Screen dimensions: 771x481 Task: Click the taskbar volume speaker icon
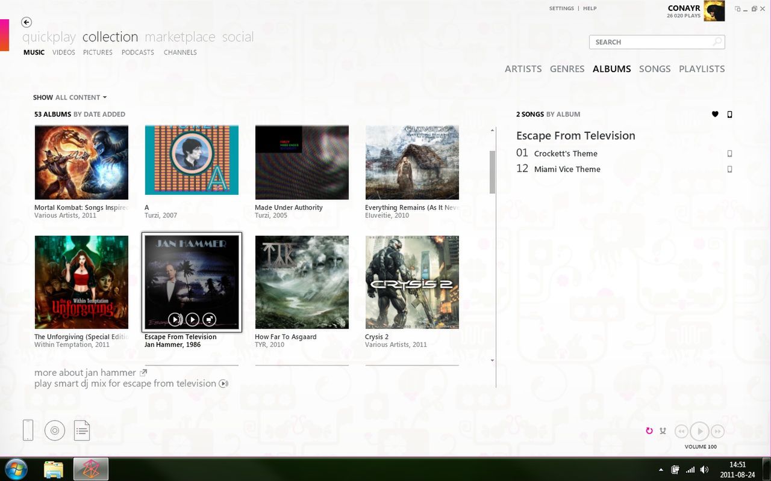tap(704, 470)
